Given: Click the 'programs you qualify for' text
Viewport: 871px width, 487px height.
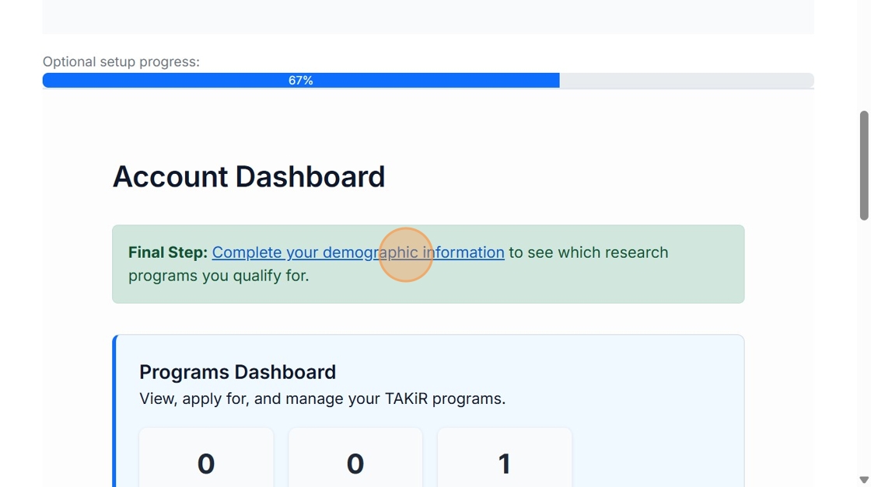Looking at the screenshot, I should (x=219, y=276).
